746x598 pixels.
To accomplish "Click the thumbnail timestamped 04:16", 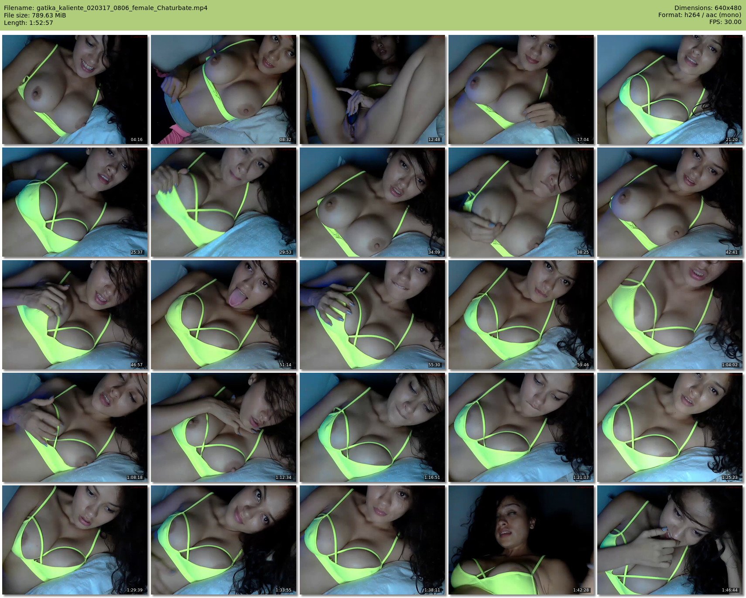I will click(x=75, y=89).
